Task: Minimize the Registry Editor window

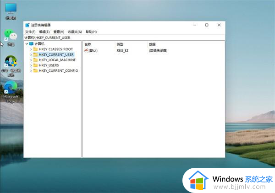Action: [x=195, y=25]
